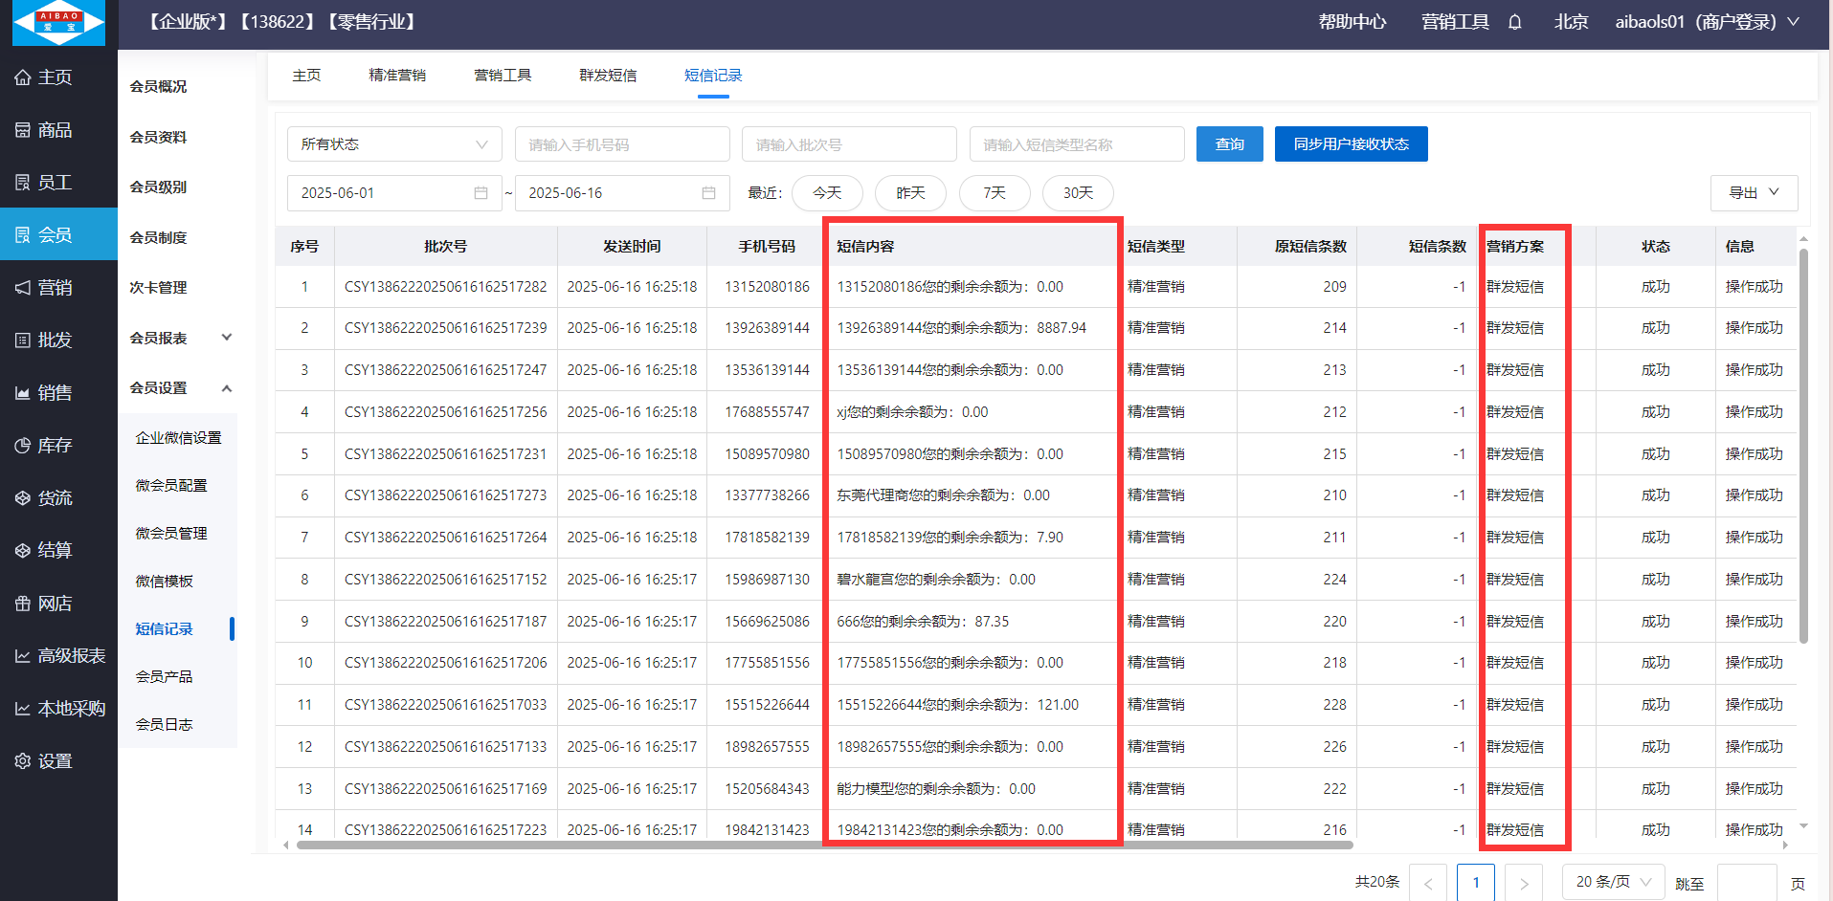Open the 营销 sidebar section
The width and height of the screenshot is (1833, 901).
tap(56, 288)
